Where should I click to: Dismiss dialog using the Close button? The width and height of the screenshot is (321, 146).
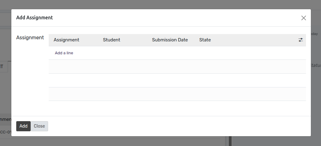coord(39,126)
